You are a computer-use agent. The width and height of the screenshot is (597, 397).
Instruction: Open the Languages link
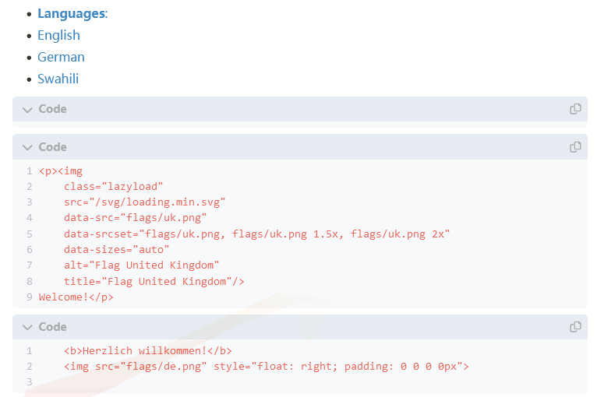[x=72, y=13]
